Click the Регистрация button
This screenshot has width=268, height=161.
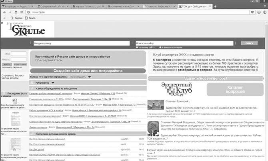[x=20, y=64]
